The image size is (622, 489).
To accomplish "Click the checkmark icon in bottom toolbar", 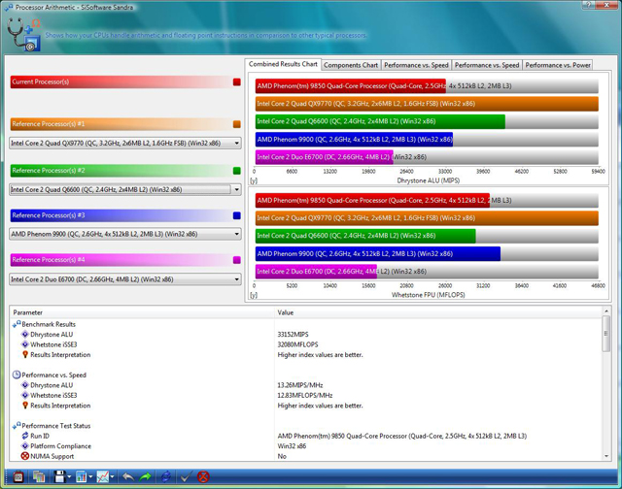I will click(x=185, y=476).
